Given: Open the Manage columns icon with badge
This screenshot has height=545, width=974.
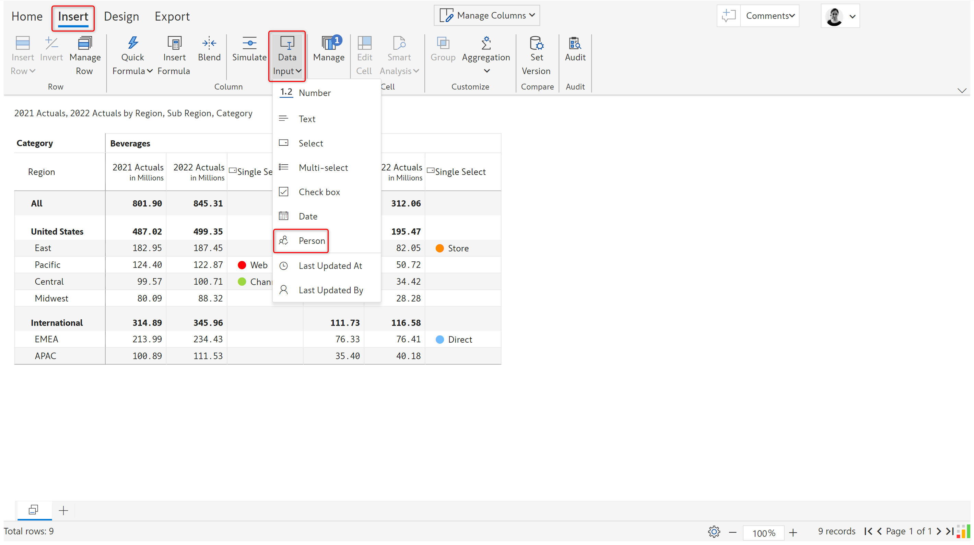Looking at the screenshot, I should click(329, 44).
